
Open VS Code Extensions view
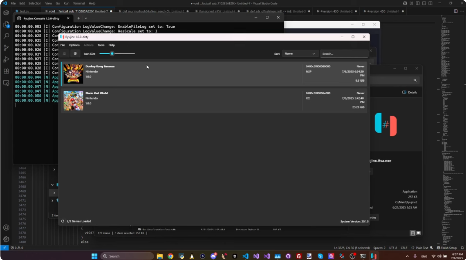[x=6, y=71]
